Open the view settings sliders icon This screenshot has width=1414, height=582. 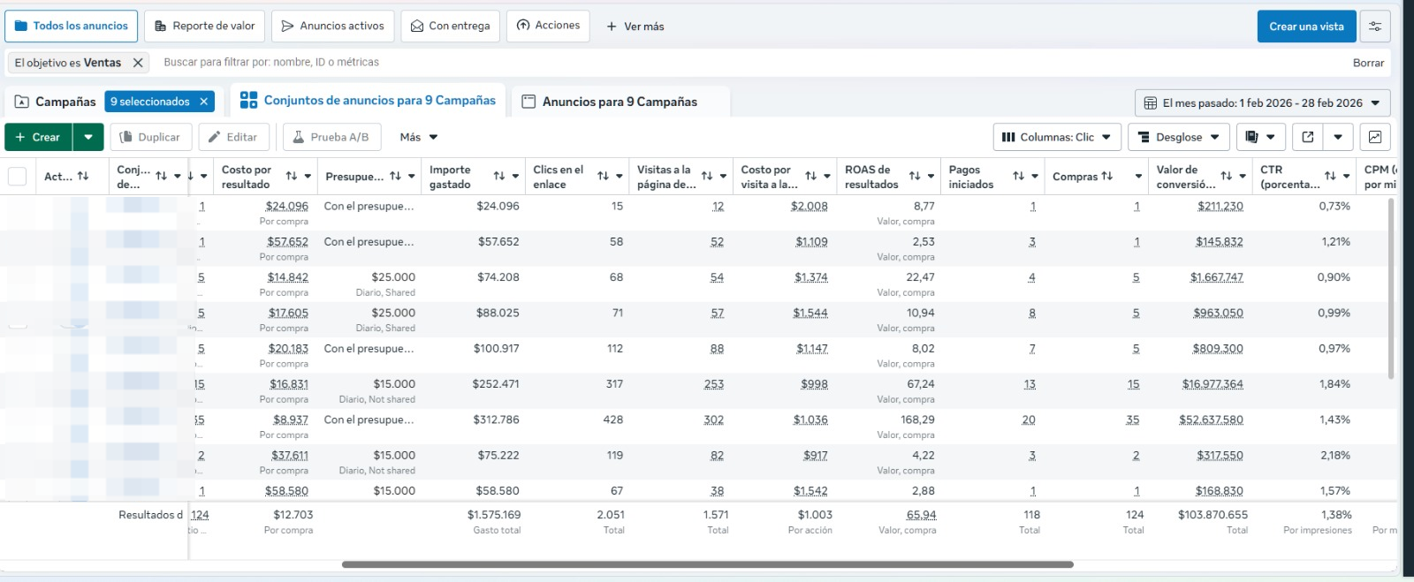[x=1375, y=26]
